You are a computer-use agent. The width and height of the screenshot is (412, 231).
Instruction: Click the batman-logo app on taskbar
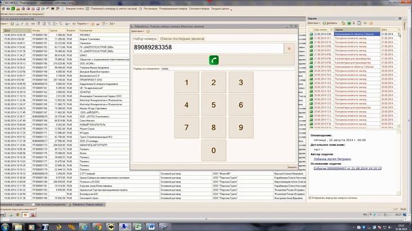click(x=111, y=227)
